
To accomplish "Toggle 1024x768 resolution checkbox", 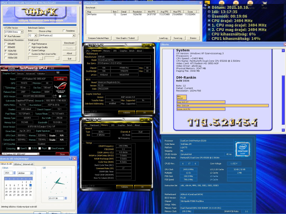I will [5, 51].
